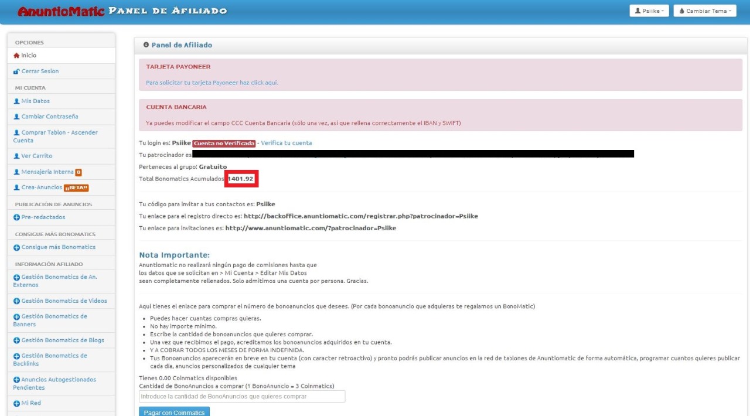
Task: Select Ver Carrito from the sidebar
Action: click(36, 156)
